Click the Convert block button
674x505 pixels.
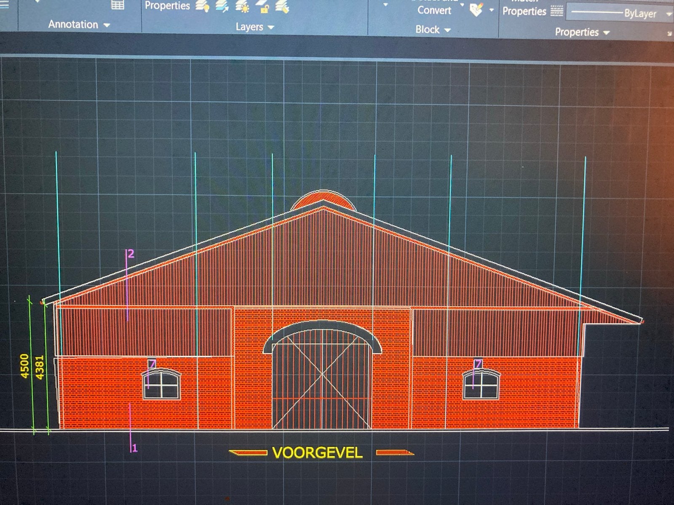pyautogui.click(x=434, y=10)
